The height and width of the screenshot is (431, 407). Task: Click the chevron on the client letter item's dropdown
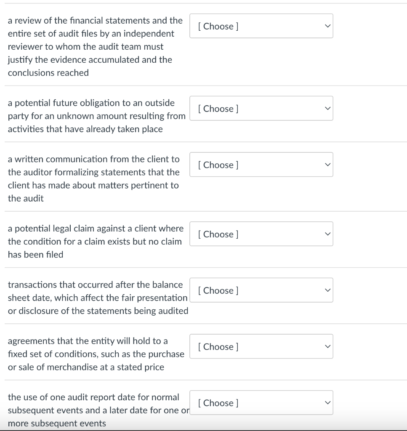pos(328,165)
